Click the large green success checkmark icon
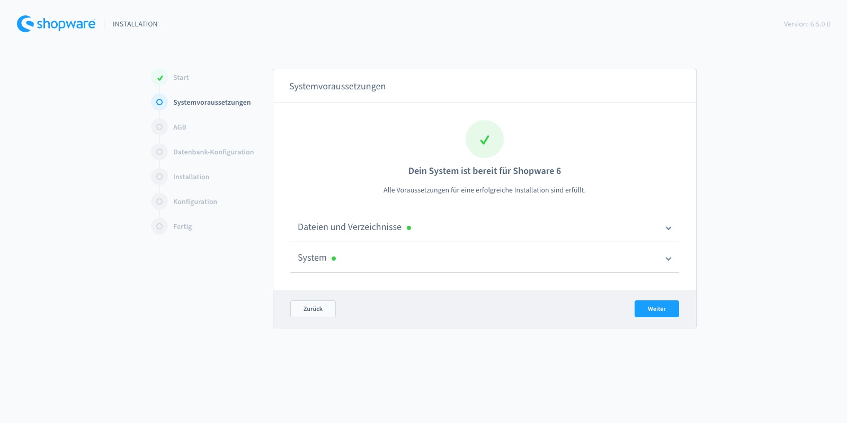 point(485,139)
